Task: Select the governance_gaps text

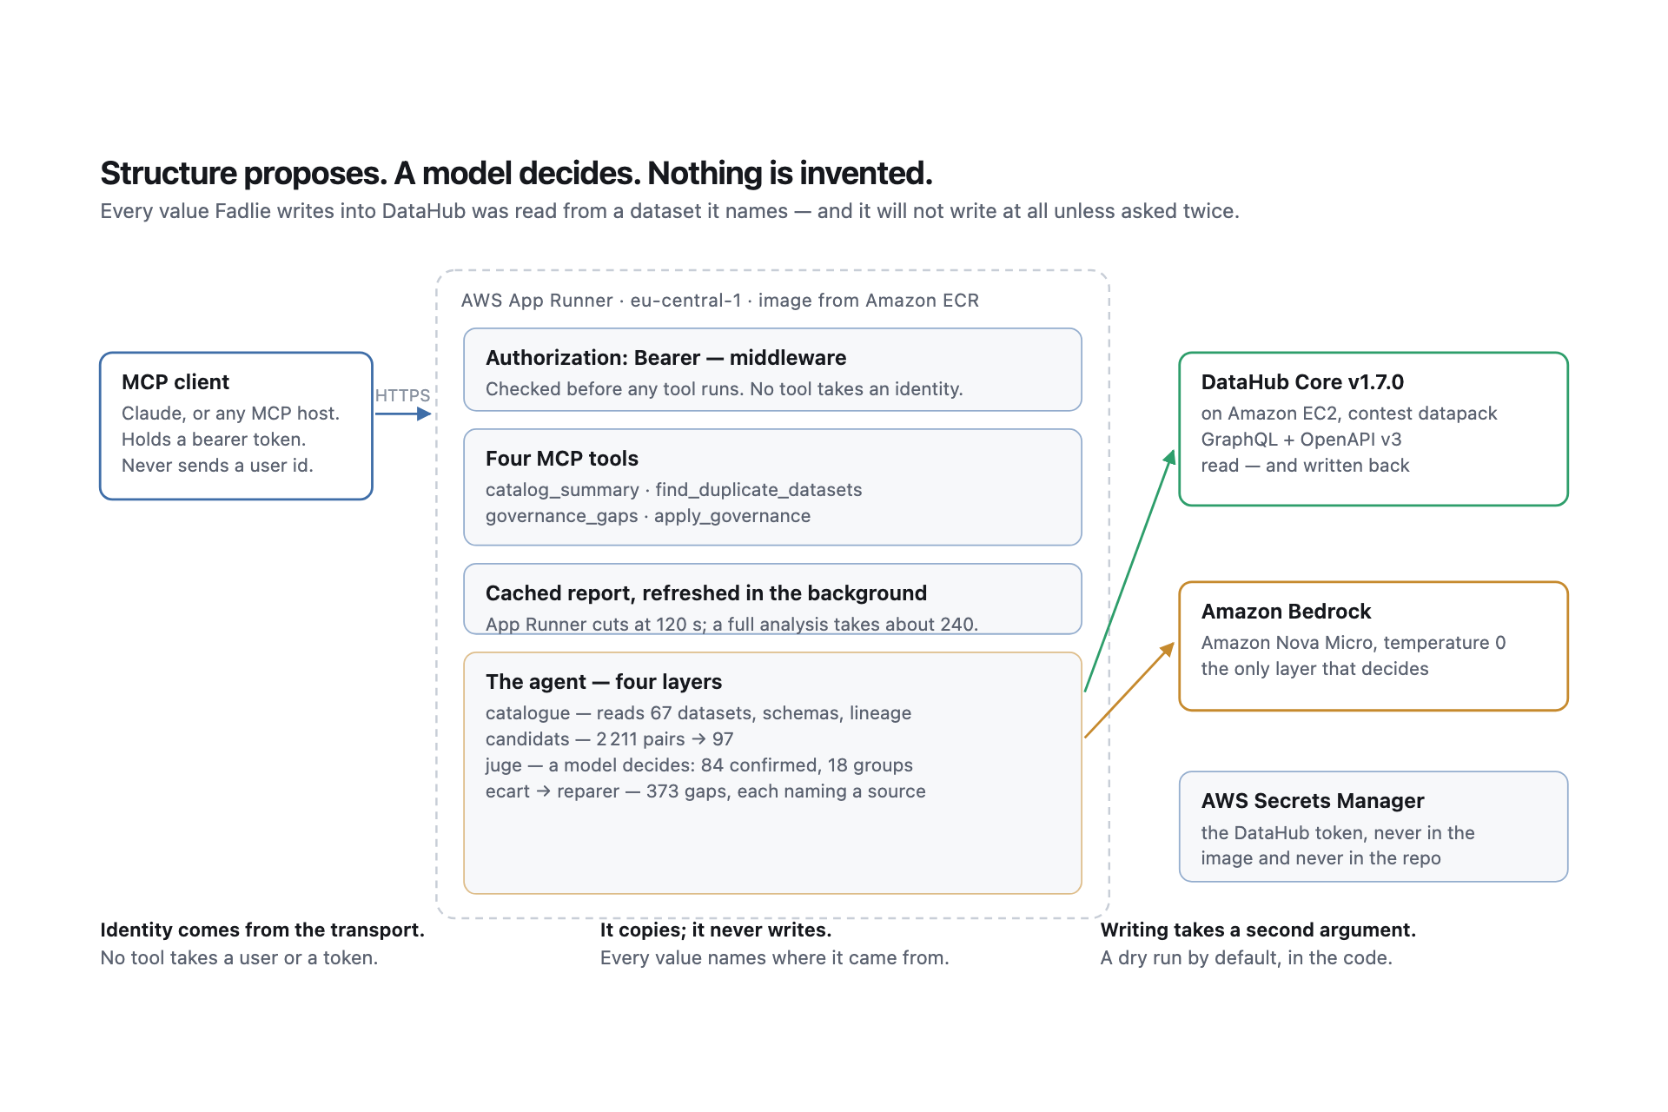Action: (x=561, y=516)
